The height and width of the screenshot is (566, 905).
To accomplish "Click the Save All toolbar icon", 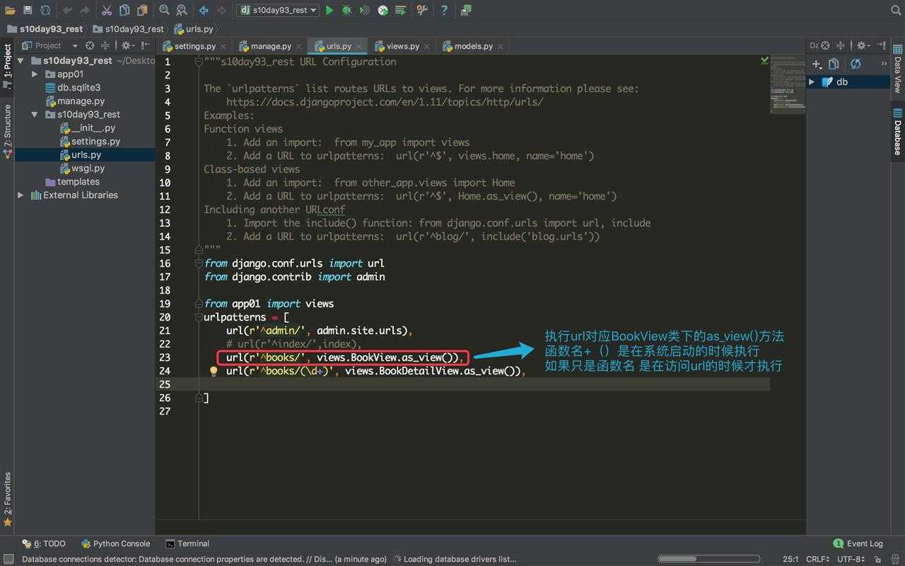I will pos(28,10).
